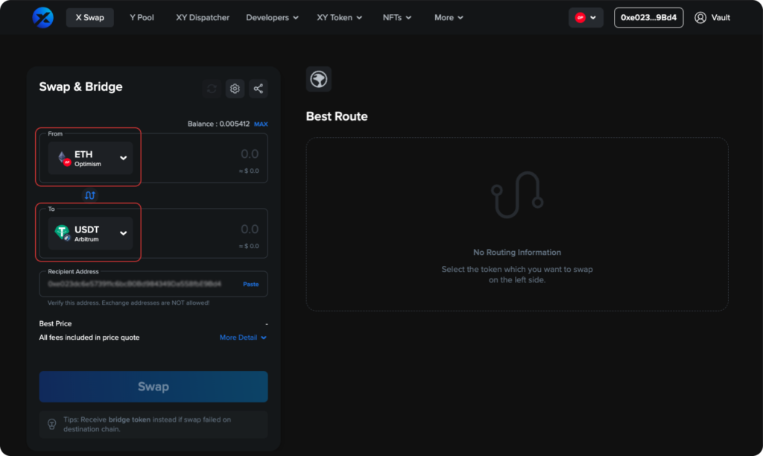The width and height of the screenshot is (763, 456).
Task: Click the Vault user icon
Action: coord(700,18)
